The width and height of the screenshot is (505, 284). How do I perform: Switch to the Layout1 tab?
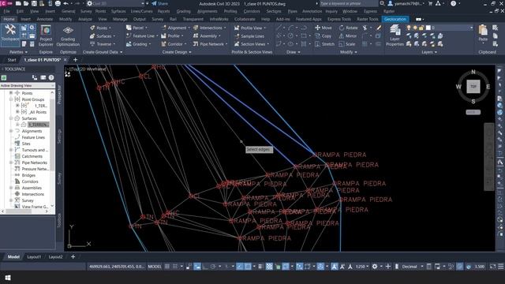pos(34,257)
